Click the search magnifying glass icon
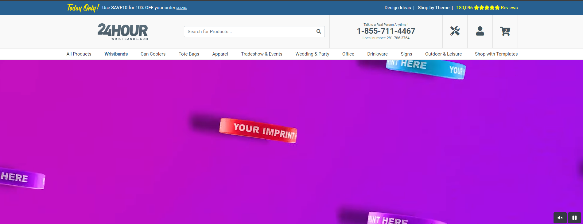Viewport: 583px width, 224px height. click(x=319, y=32)
